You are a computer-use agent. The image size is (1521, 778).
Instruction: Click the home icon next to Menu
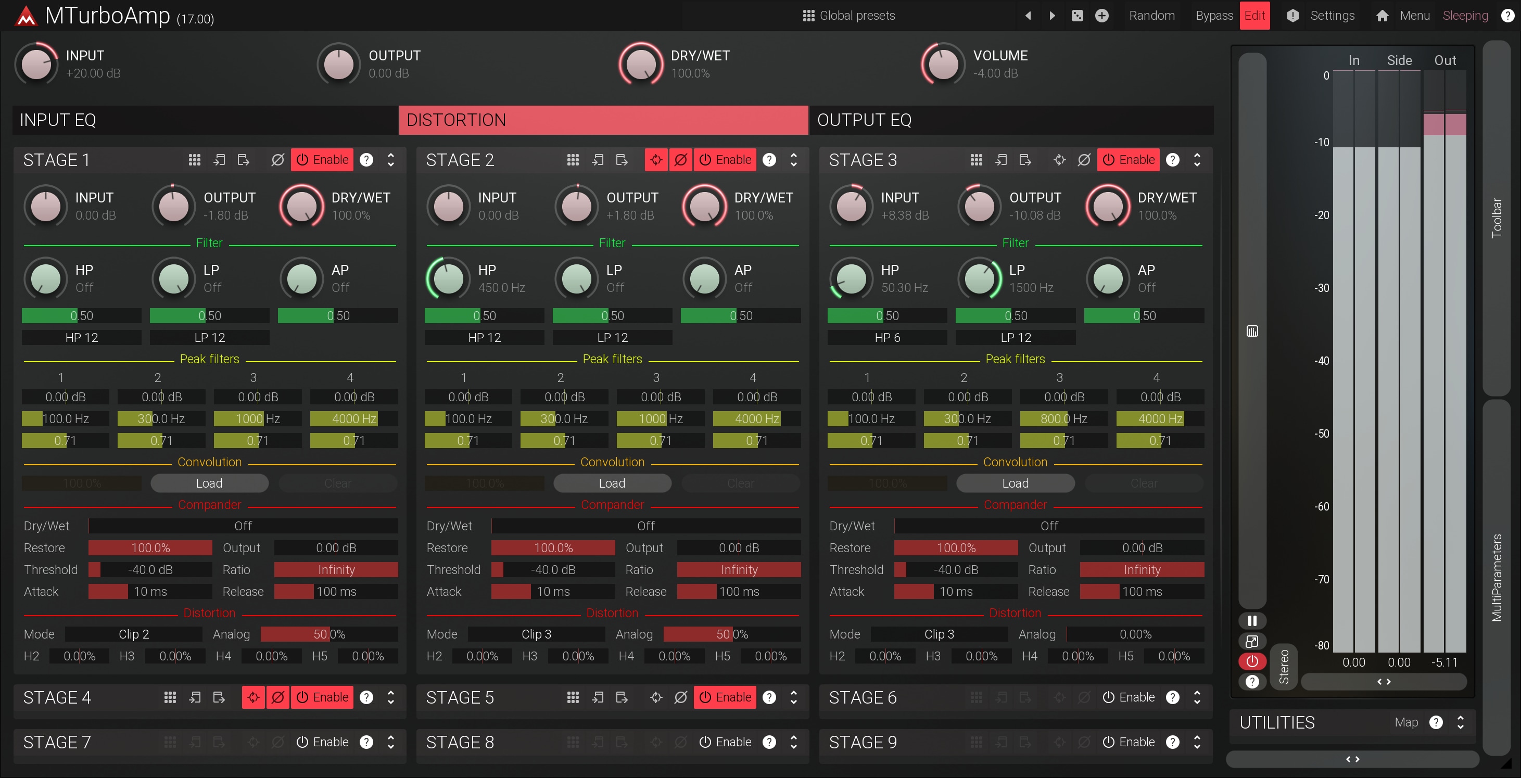(1381, 16)
